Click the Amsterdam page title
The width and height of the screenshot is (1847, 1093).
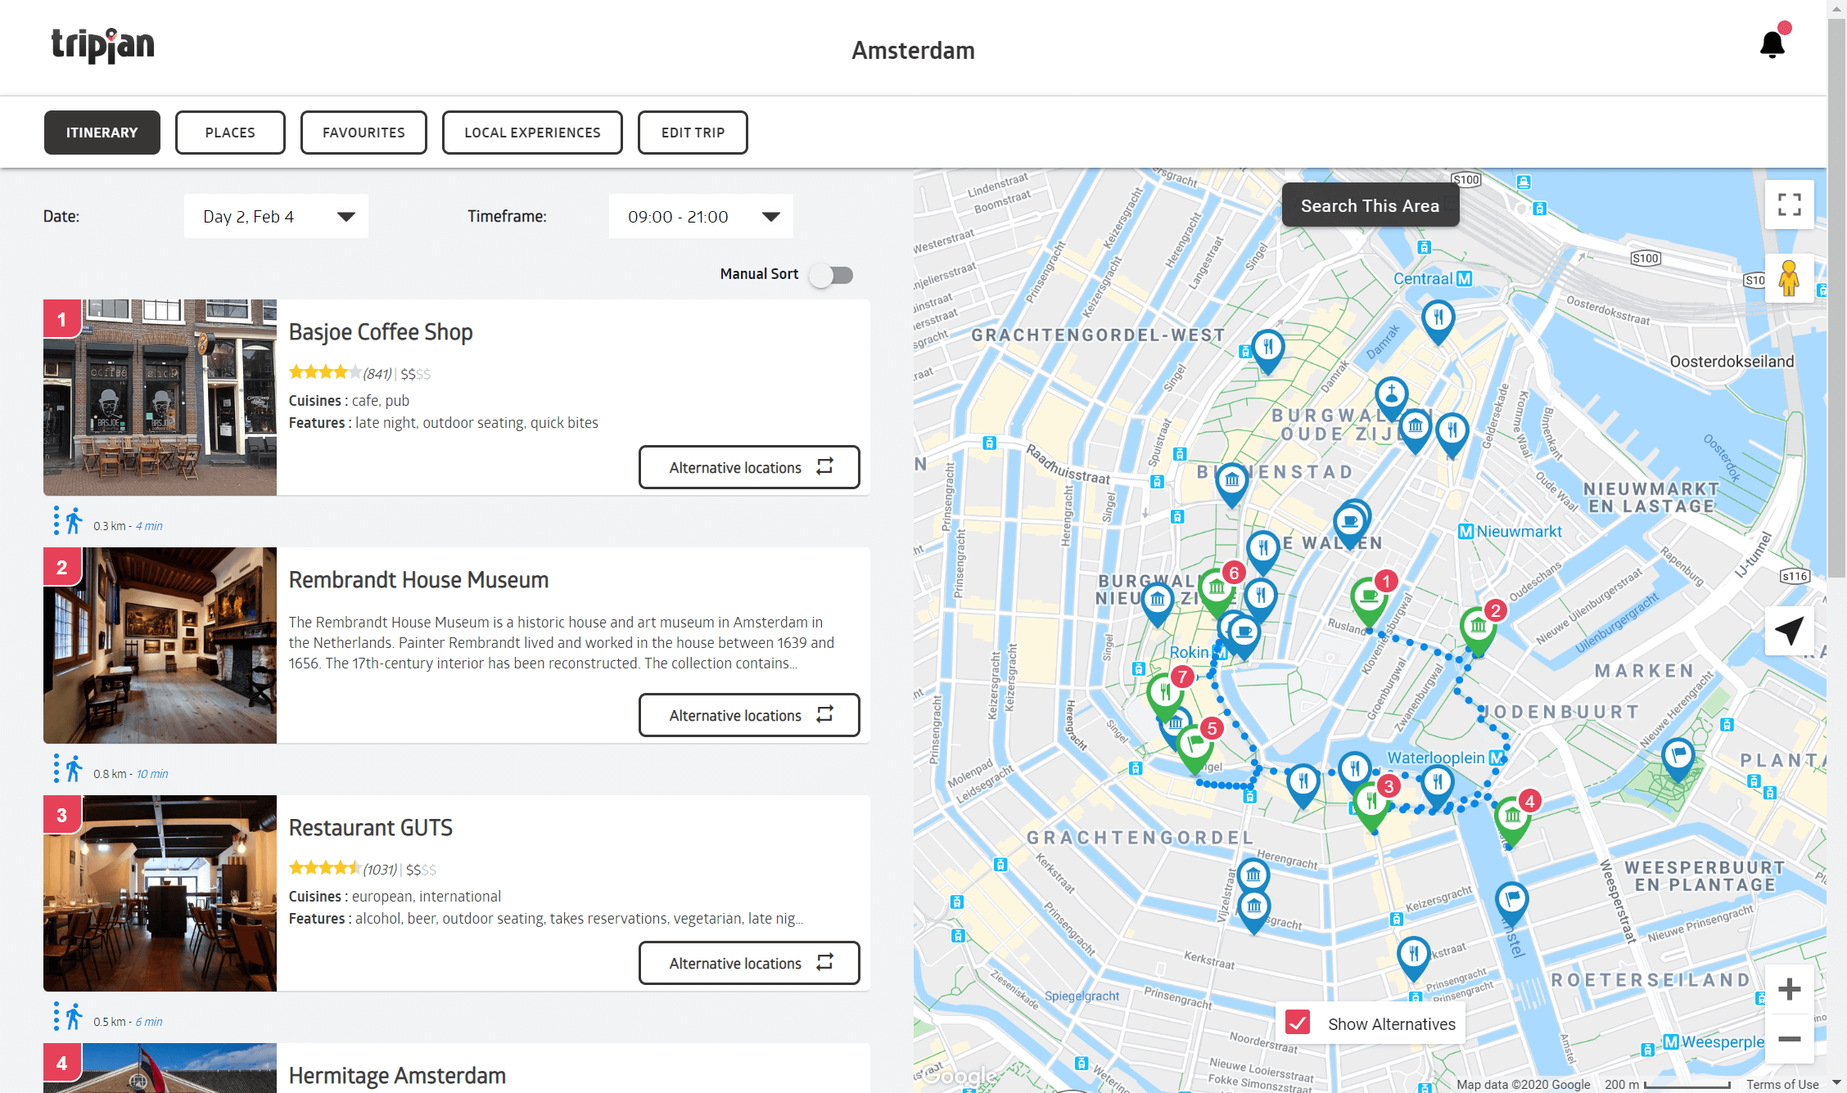point(913,51)
